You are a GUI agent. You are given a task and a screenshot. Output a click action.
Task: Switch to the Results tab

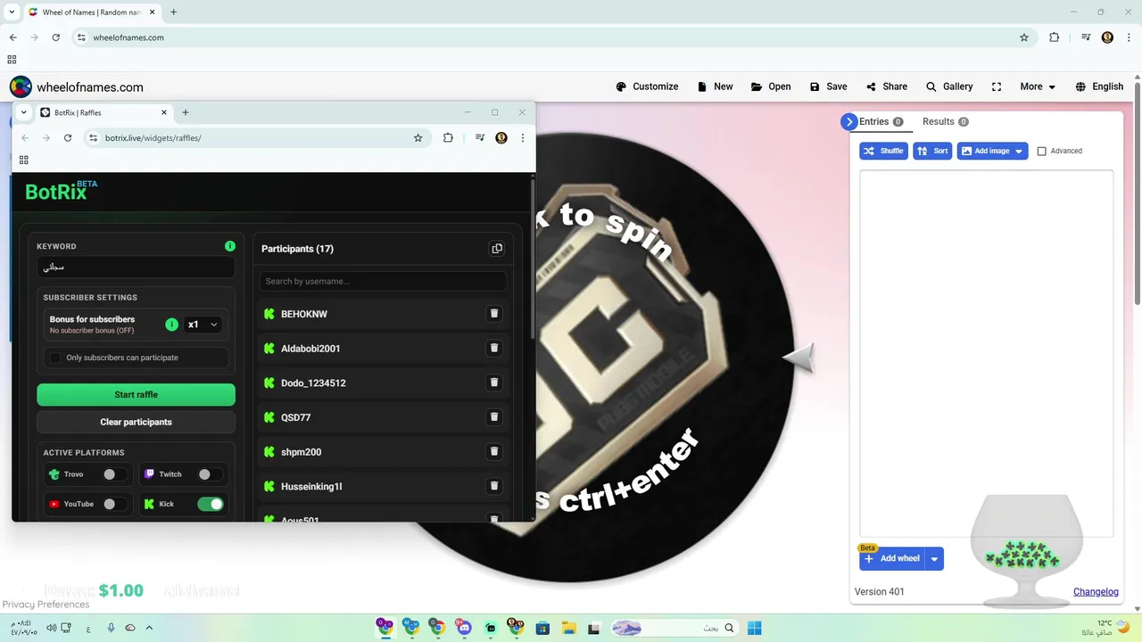point(945,122)
